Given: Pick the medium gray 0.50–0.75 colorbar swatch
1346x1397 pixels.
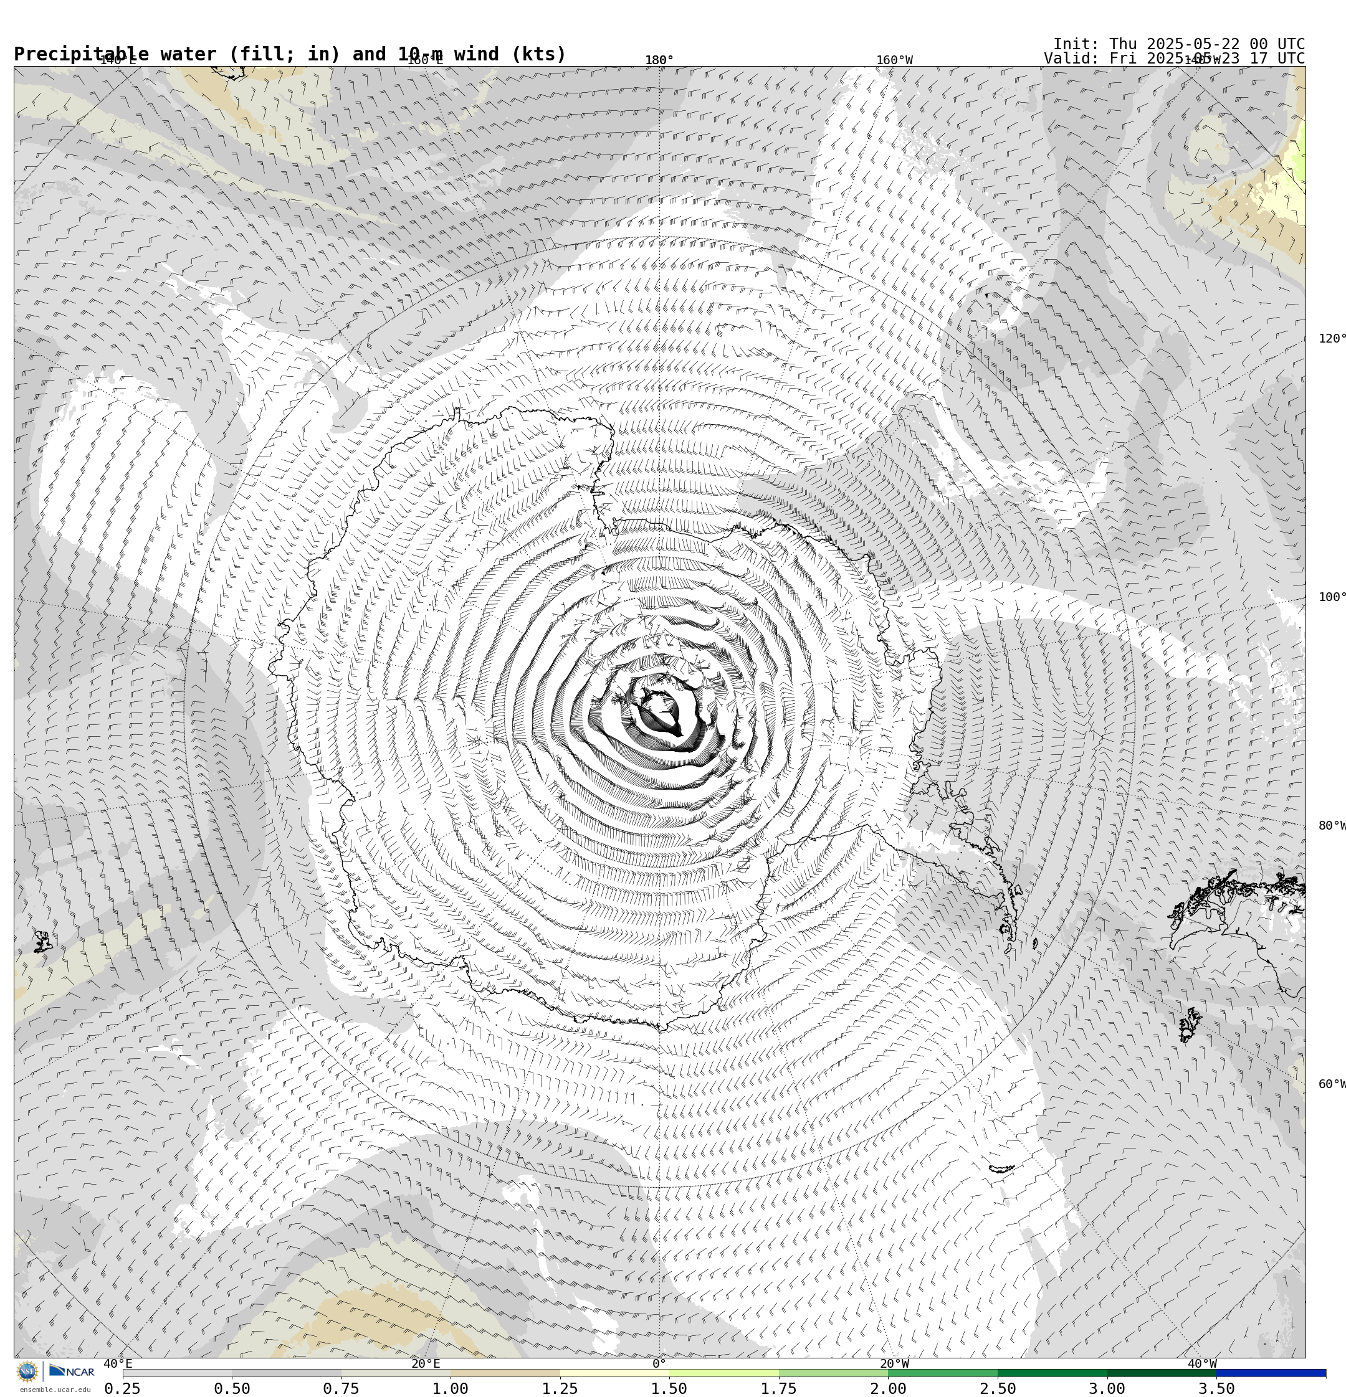Looking at the screenshot, I should (x=286, y=1373).
